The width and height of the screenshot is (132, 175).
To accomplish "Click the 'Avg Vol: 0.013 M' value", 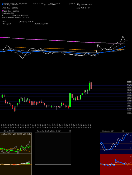I will tap(84, 5).
